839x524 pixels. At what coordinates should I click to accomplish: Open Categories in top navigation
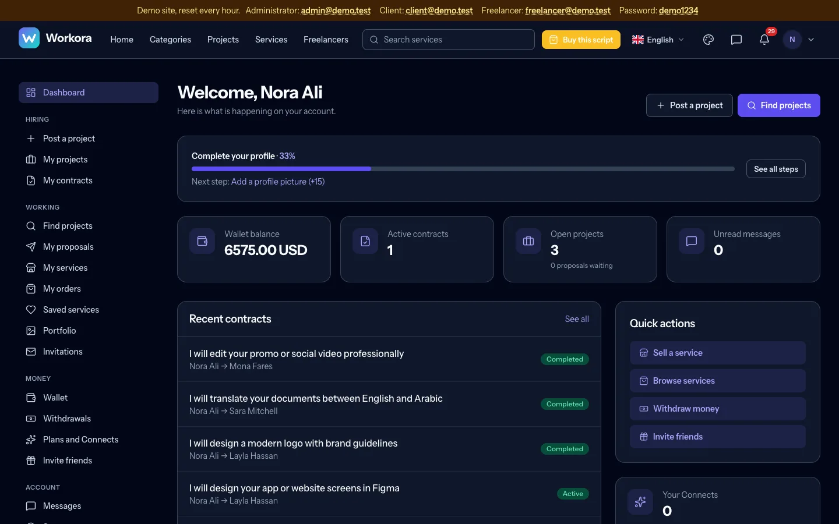click(170, 40)
